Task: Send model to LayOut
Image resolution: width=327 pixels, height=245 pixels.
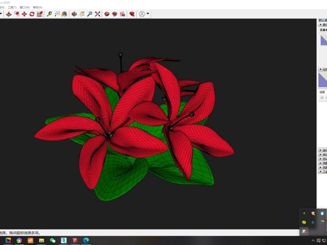Action: pos(123,14)
